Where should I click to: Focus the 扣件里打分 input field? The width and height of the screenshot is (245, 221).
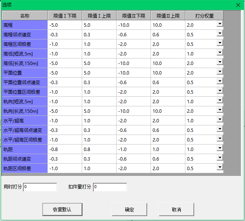(110, 187)
